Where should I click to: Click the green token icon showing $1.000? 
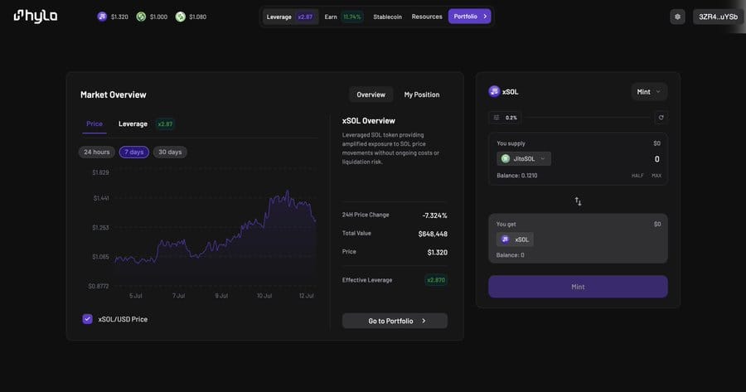pyautogui.click(x=141, y=17)
